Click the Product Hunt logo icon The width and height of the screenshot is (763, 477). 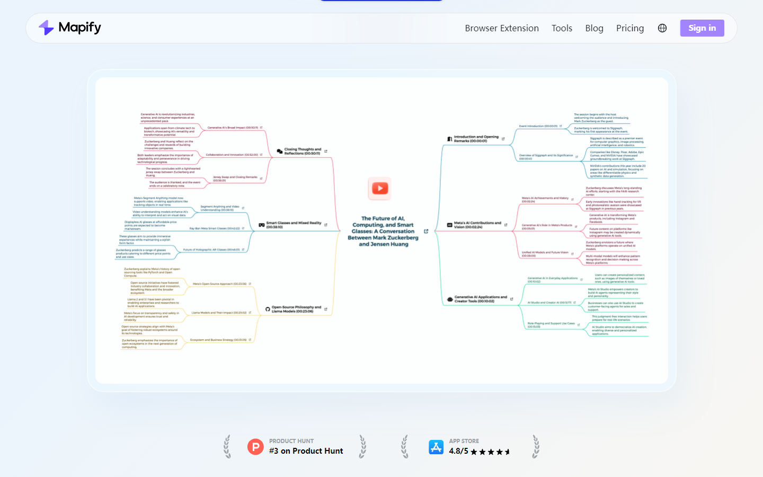click(255, 447)
